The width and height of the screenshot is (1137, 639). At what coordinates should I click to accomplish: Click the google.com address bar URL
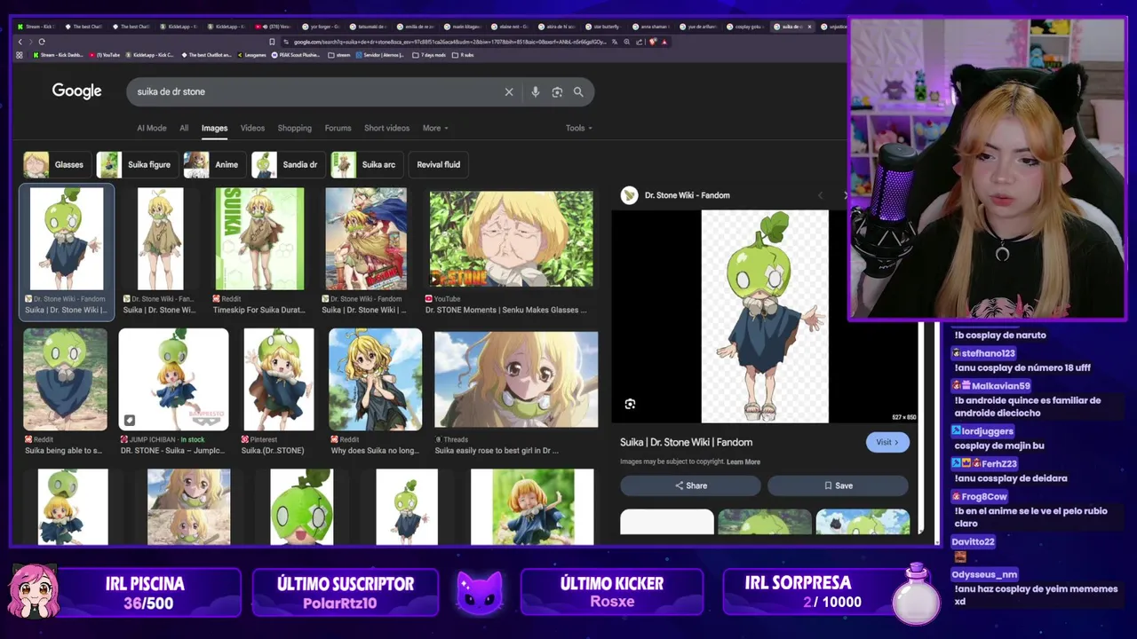point(451,42)
